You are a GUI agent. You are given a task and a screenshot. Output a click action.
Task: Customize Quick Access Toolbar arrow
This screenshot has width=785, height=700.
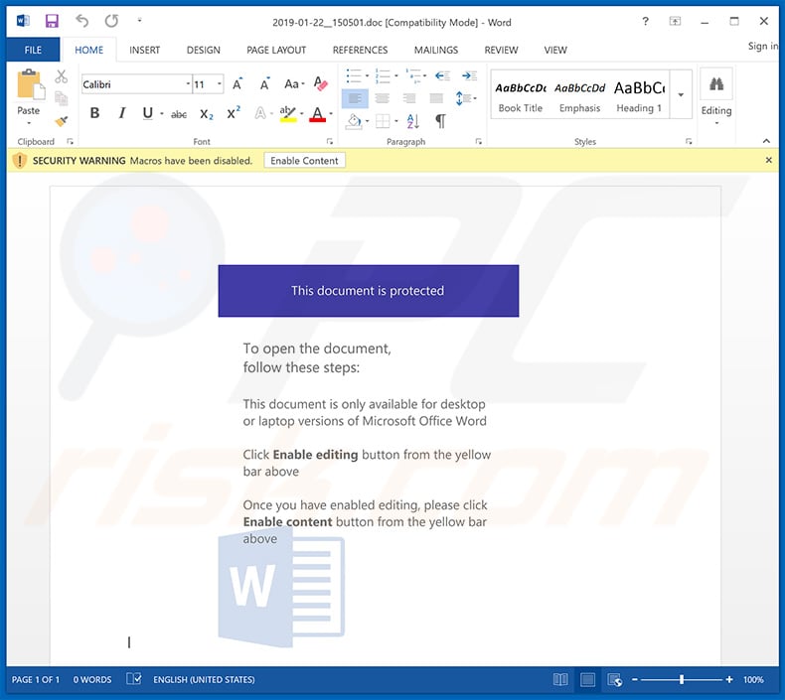(x=140, y=21)
